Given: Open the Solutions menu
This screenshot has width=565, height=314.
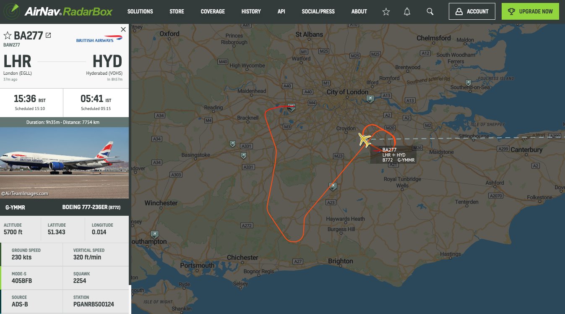Looking at the screenshot, I should (x=140, y=11).
